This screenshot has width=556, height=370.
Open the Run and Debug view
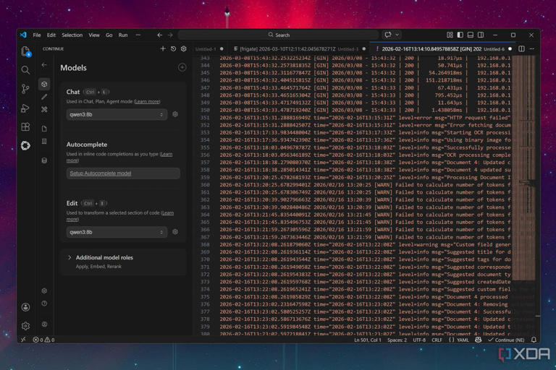click(x=25, y=108)
